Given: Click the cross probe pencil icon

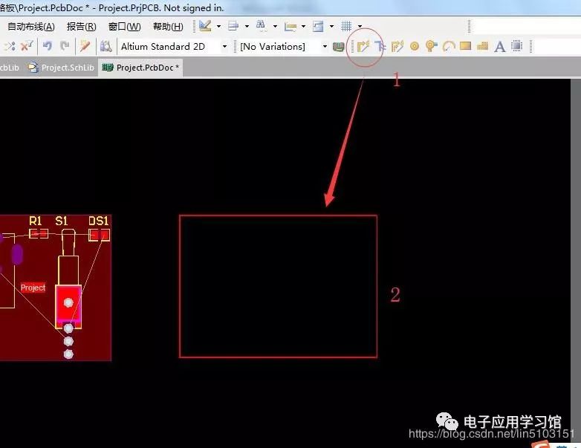Looking at the screenshot, I should click(x=85, y=46).
